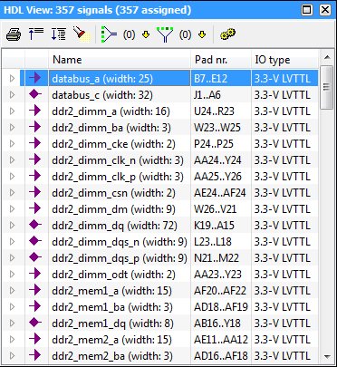This screenshot has width=337, height=367.
Task: Click the printer icon in toolbar
Action: pos(14,34)
